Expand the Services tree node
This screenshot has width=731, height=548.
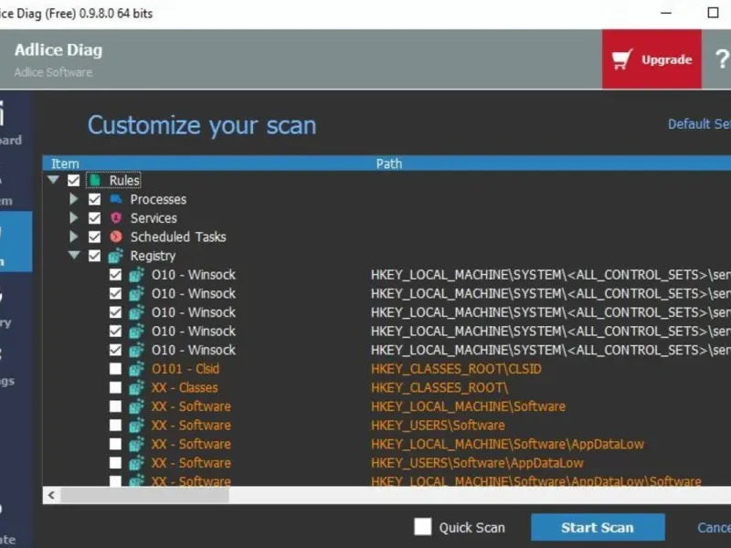coord(74,218)
